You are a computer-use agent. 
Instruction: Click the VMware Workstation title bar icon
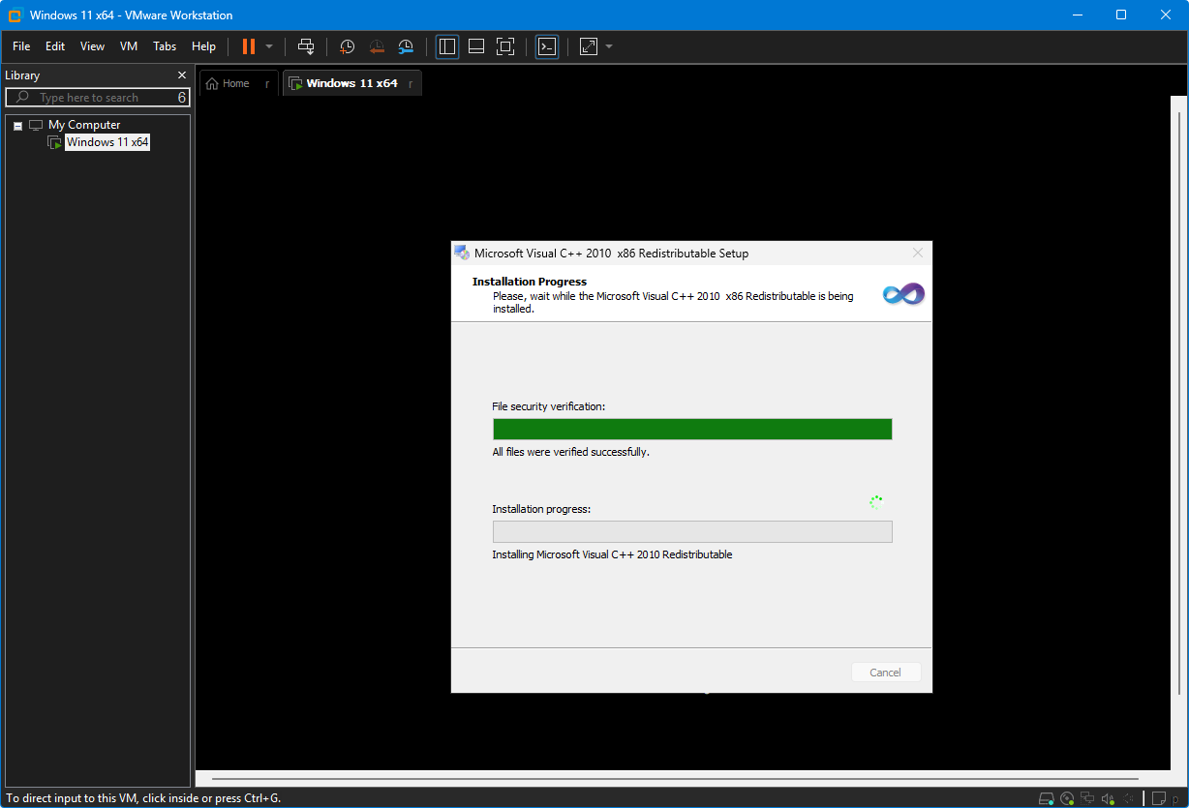click(x=15, y=15)
